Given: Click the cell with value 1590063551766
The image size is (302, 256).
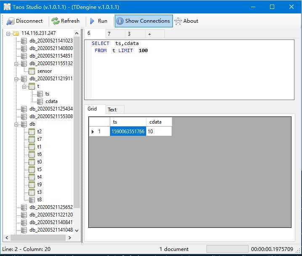Looking at the screenshot, I should (128, 132).
